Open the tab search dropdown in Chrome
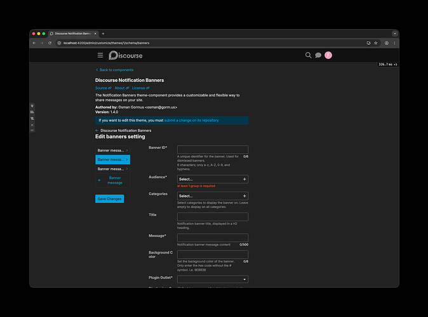 coord(395,34)
